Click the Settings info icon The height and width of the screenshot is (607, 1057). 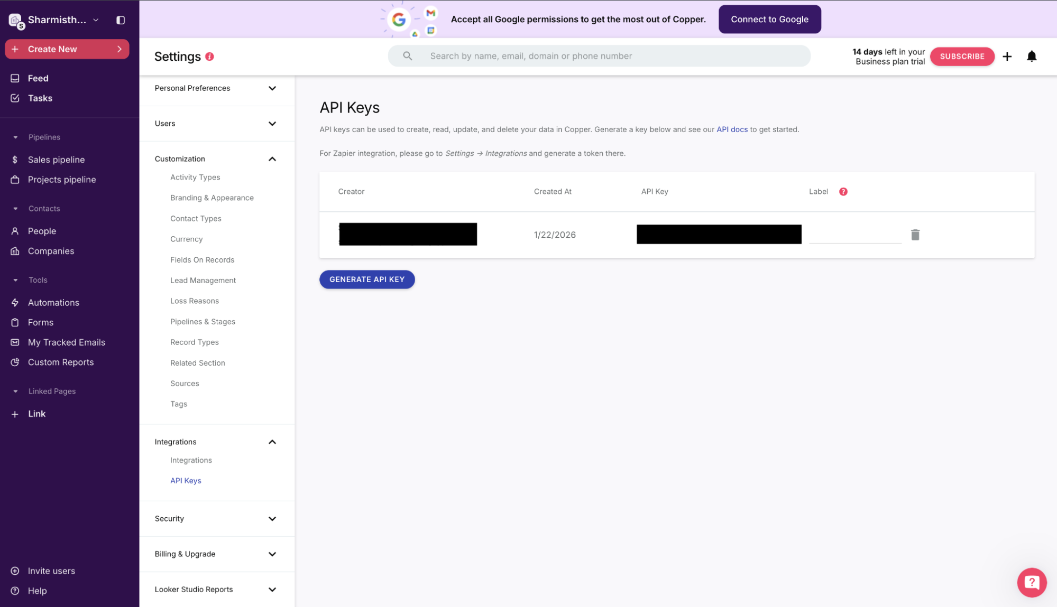[x=209, y=57]
